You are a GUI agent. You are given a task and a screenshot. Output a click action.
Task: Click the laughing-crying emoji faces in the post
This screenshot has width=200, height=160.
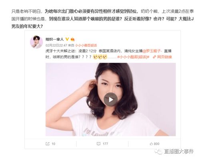point(100,57)
